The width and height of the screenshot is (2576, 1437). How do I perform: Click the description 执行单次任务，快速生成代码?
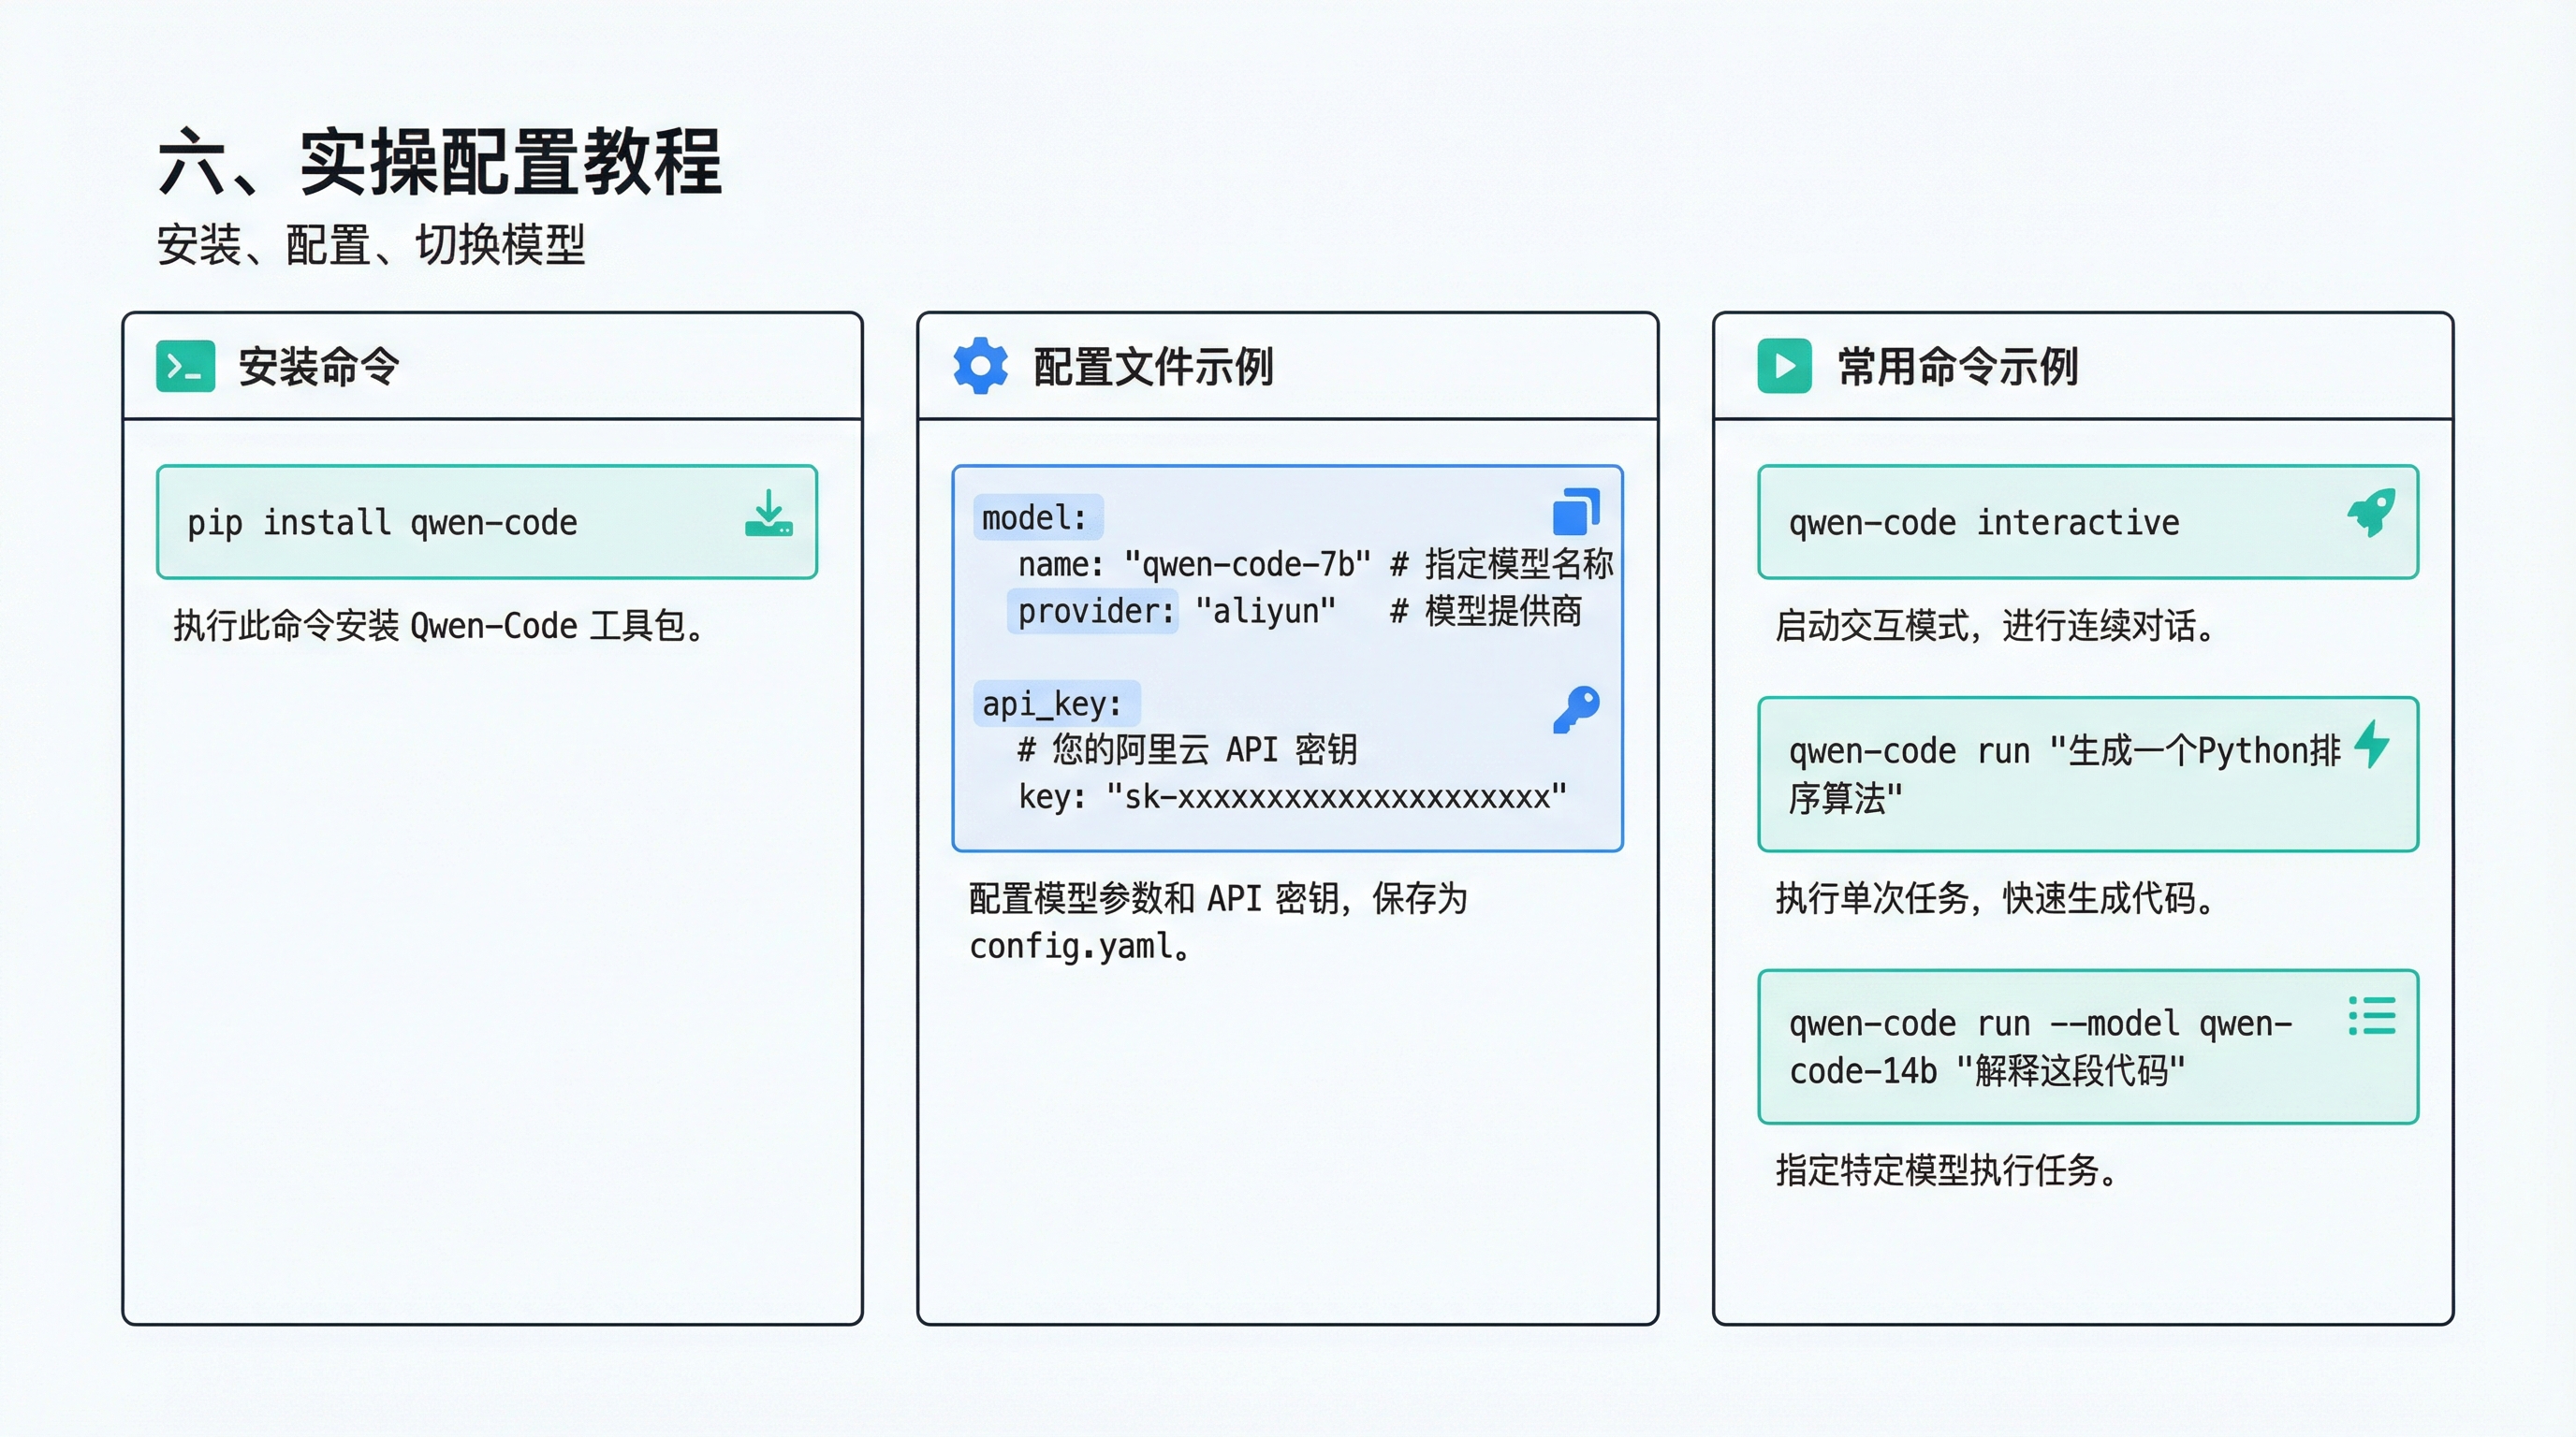tap(1996, 898)
